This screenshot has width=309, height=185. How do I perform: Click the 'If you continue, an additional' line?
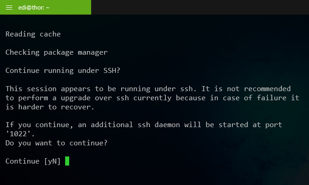click(x=144, y=125)
